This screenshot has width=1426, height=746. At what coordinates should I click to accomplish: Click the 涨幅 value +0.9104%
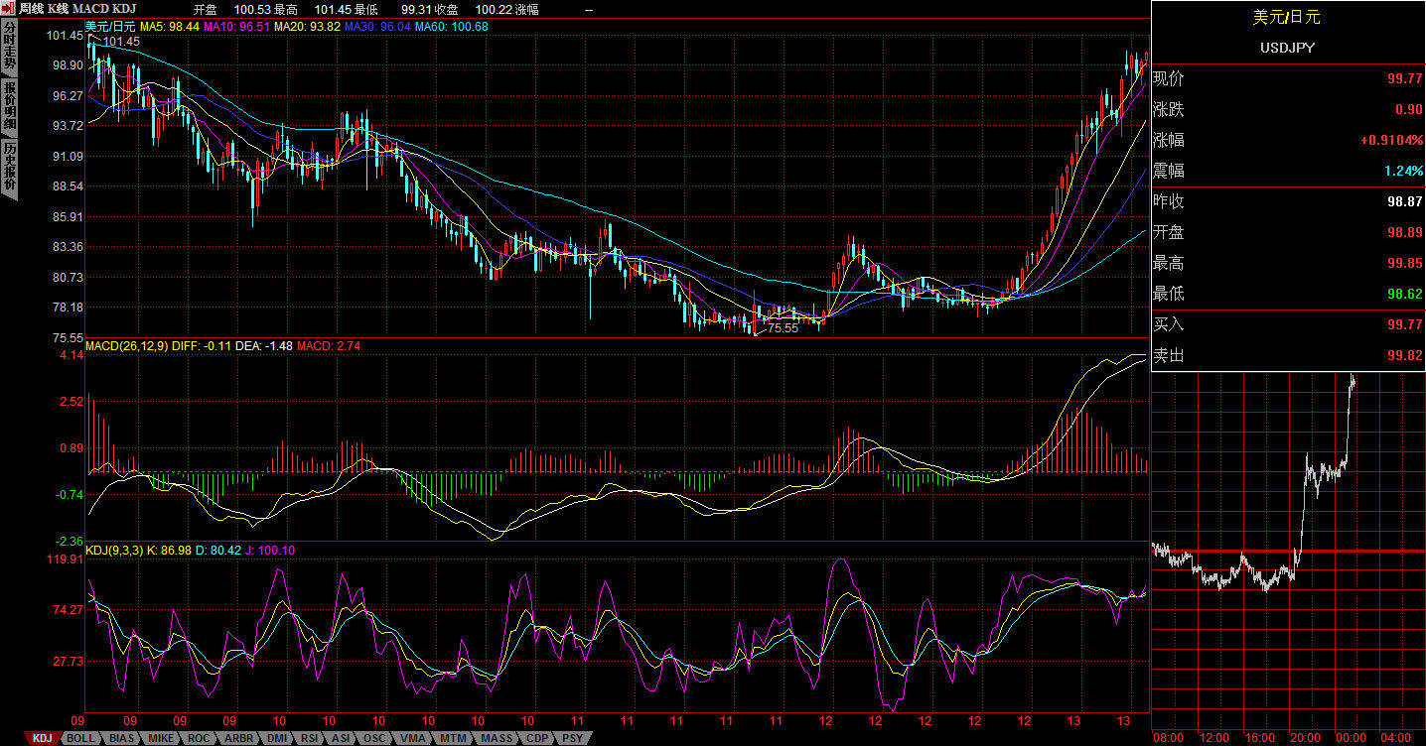[x=1392, y=140]
